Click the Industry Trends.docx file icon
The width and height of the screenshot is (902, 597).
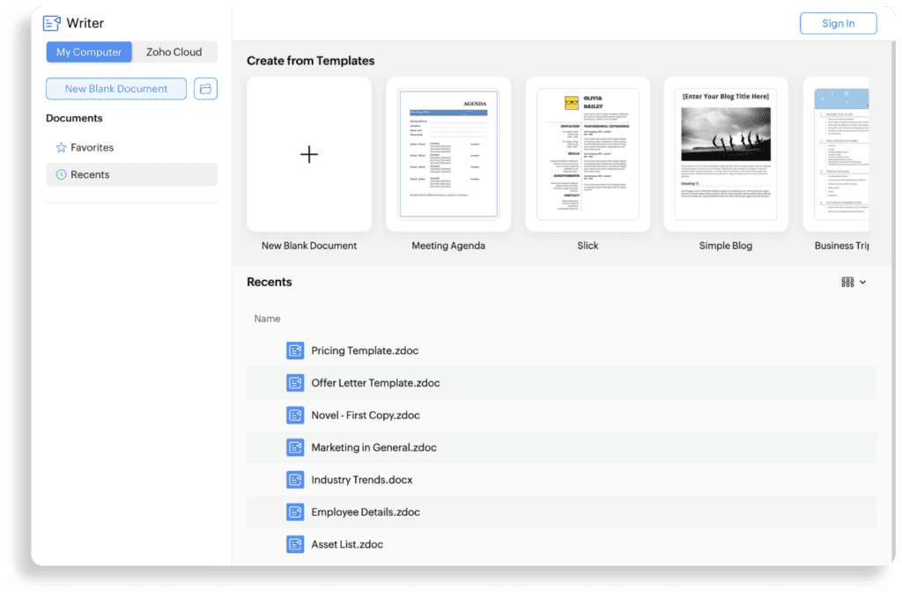click(x=295, y=479)
